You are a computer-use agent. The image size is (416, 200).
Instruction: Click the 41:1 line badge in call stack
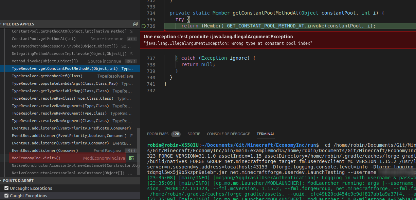tap(131, 39)
